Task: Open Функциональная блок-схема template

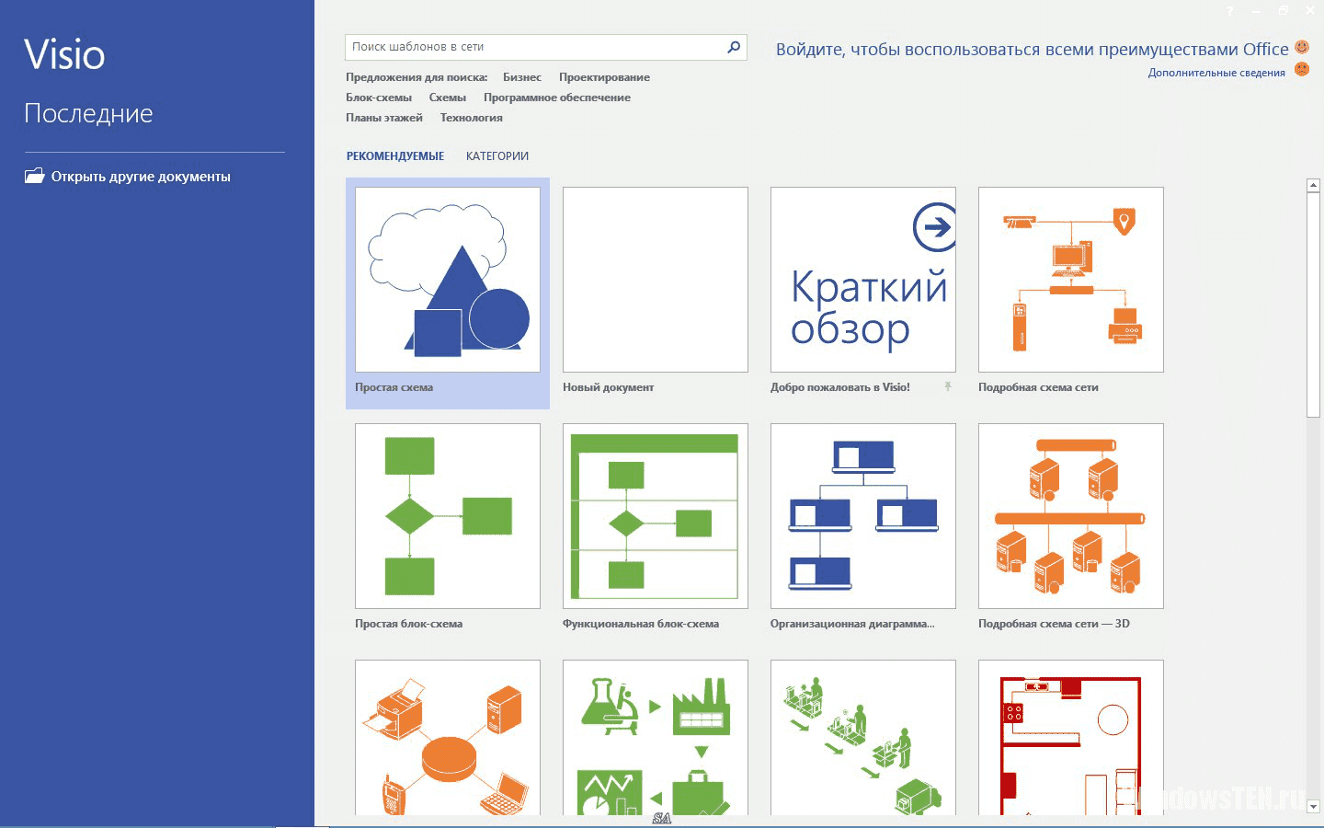Action: point(656,516)
